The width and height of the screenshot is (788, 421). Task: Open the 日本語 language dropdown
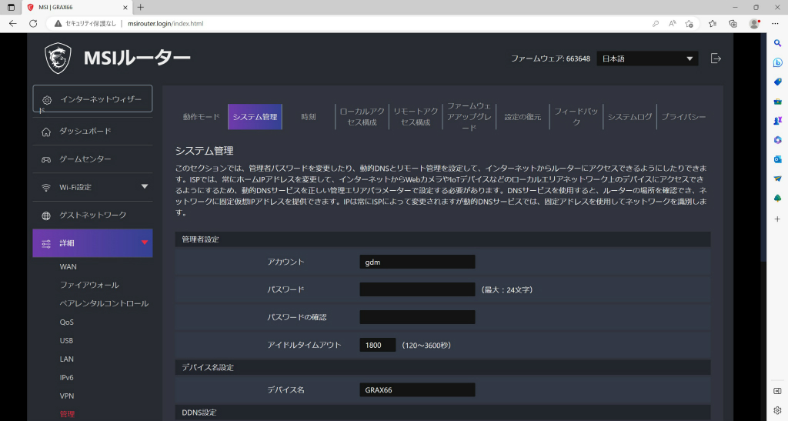pos(647,58)
